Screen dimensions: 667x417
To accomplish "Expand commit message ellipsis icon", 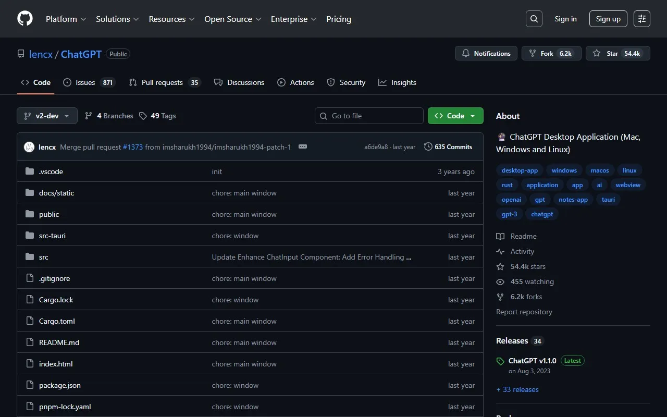I will pos(303,147).
